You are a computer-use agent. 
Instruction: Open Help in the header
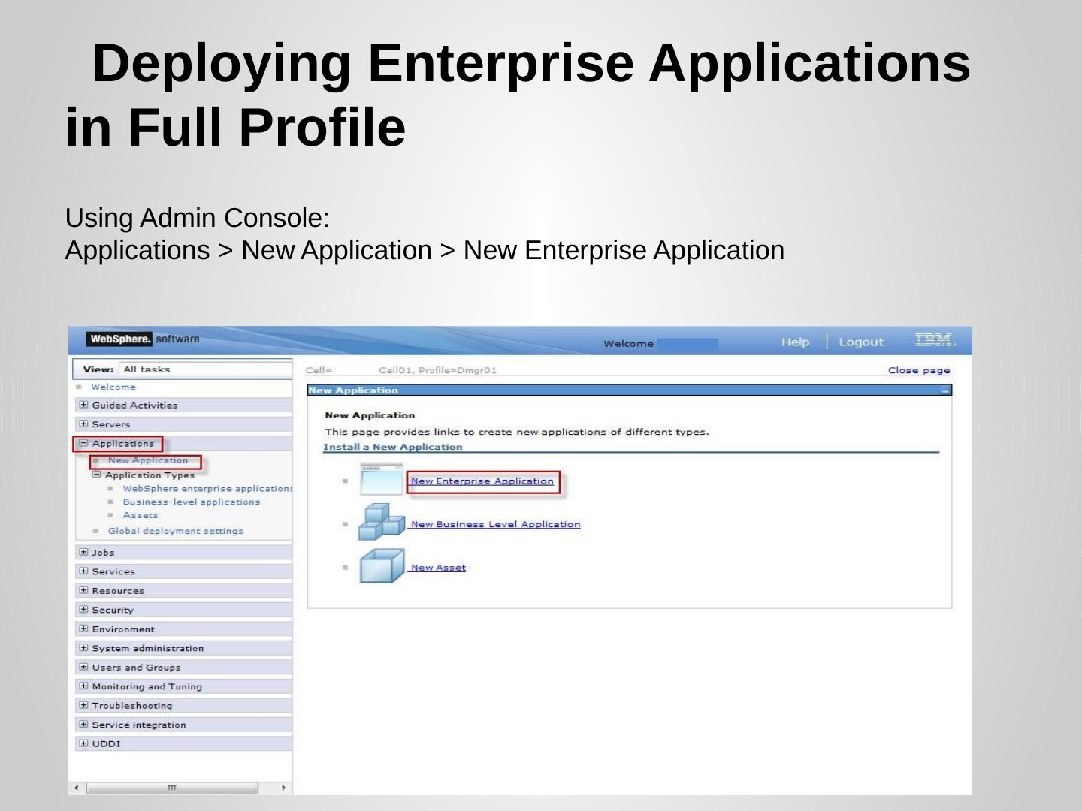tap(795, 342)
